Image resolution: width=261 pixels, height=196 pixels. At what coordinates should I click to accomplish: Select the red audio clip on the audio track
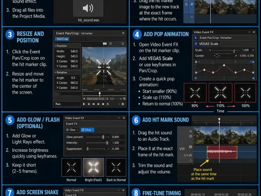click(222, 152)
